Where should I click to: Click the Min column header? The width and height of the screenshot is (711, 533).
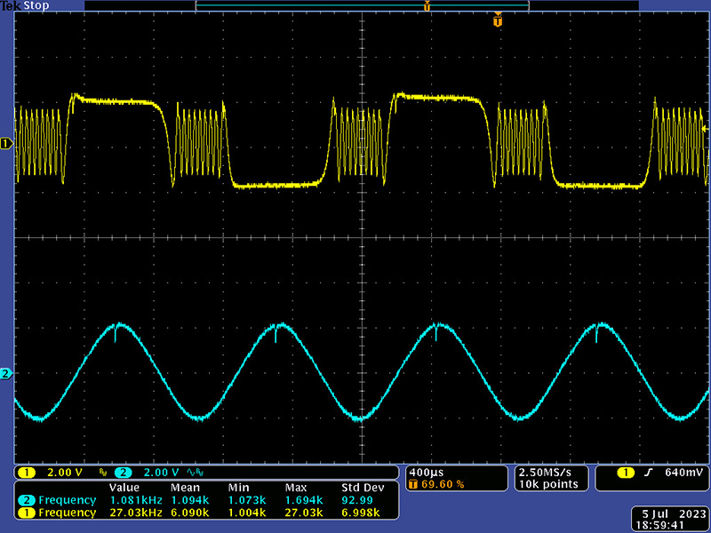238,488
